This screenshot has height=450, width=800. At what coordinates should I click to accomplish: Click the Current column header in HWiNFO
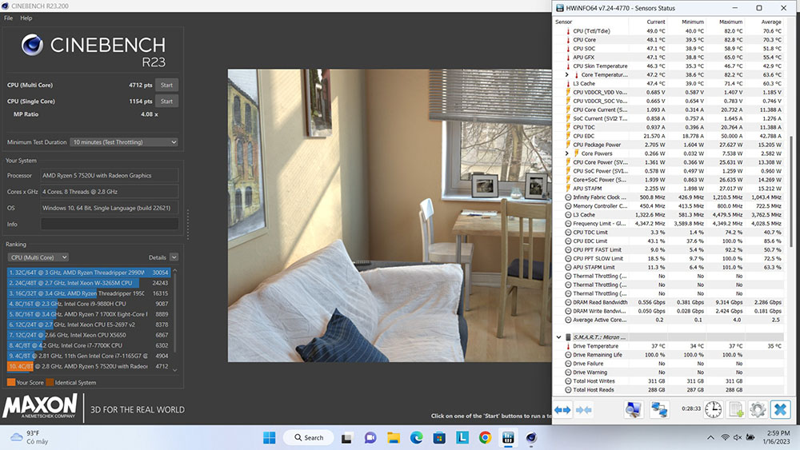tap(656, 22)
